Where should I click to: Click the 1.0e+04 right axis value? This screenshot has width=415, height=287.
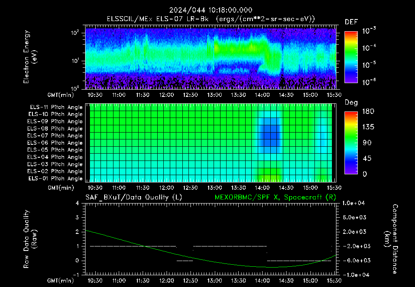tap(353, 203)
